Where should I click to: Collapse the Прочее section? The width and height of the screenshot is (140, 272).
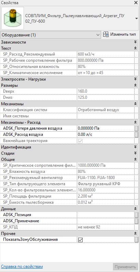pyautogui.click(x=136, y=234)
